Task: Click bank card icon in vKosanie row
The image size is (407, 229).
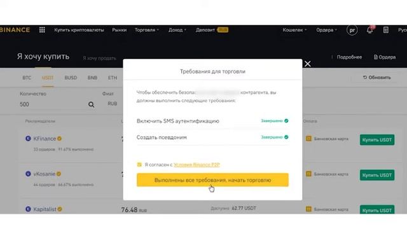Action: click(x=308, y=174)
